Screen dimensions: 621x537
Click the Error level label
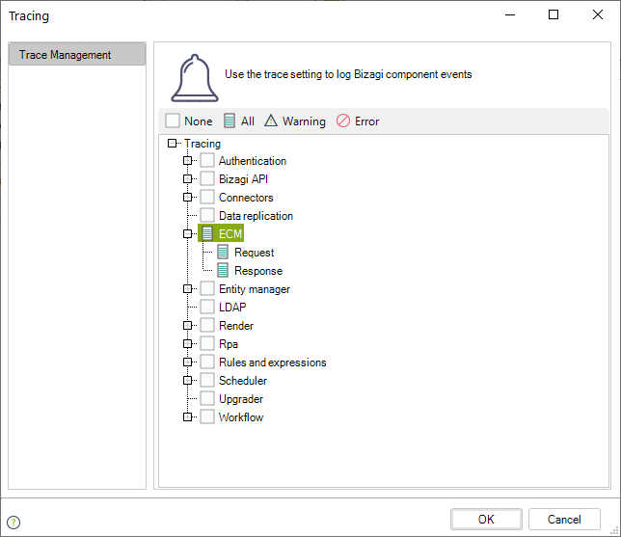pyautogui.click(x=366, y=121)
